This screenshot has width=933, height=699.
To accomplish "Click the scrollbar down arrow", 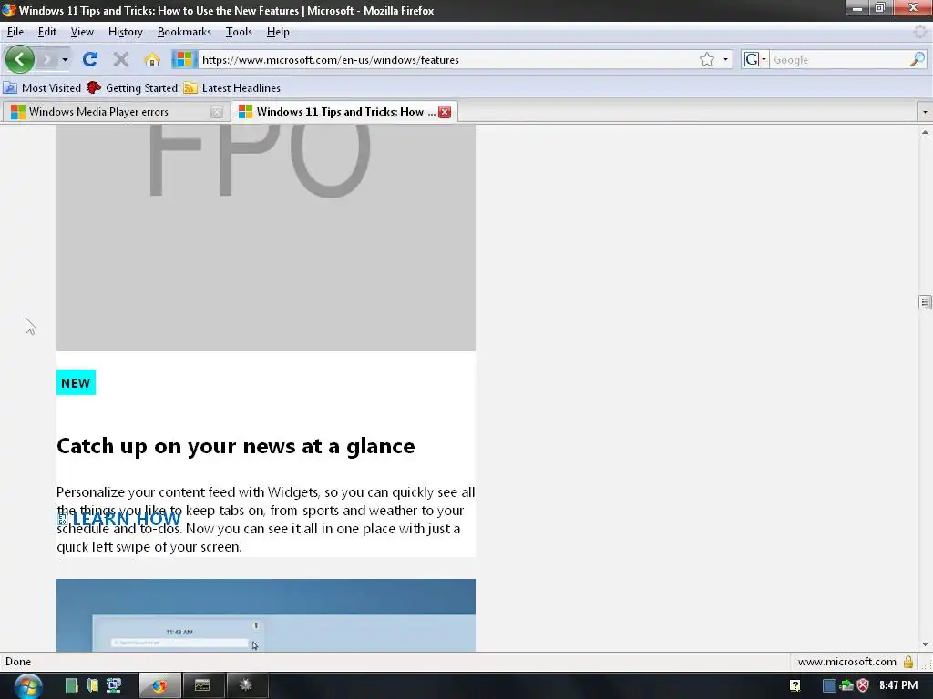I will click(x=925, y=644).
